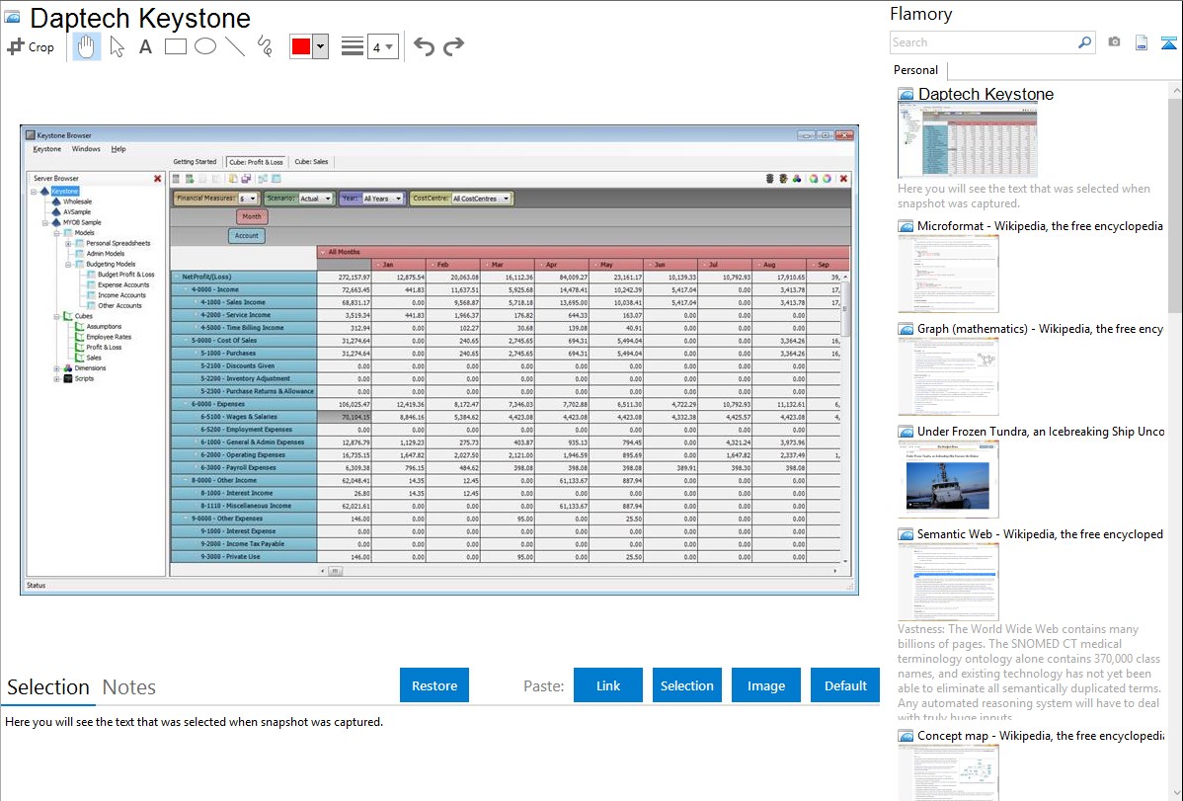This screenshot has height=801, width=1183.
Task: Redo the last undone annotation
Action: point(453,46)
